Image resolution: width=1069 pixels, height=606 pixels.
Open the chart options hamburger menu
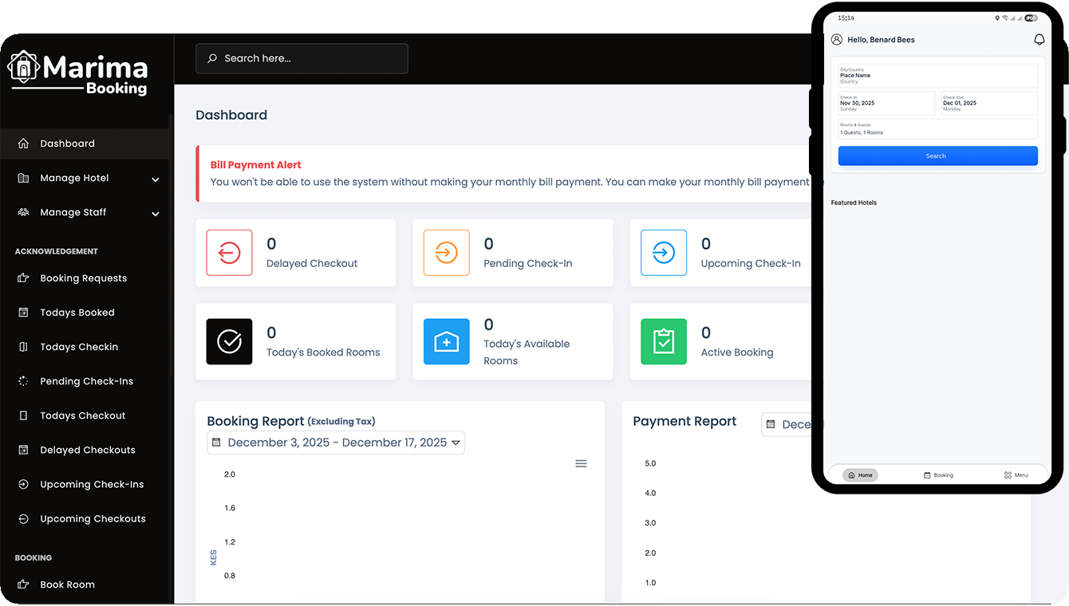(581, 462)
